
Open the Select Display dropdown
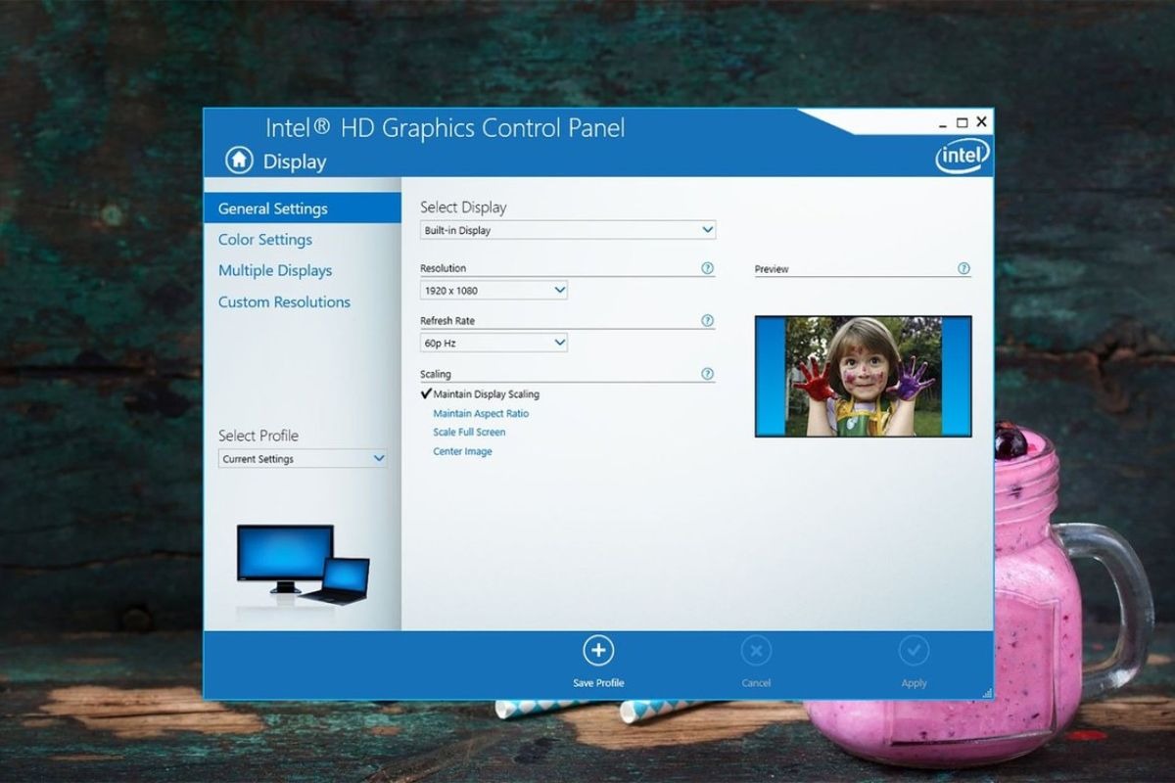click(x=568, y=230)
